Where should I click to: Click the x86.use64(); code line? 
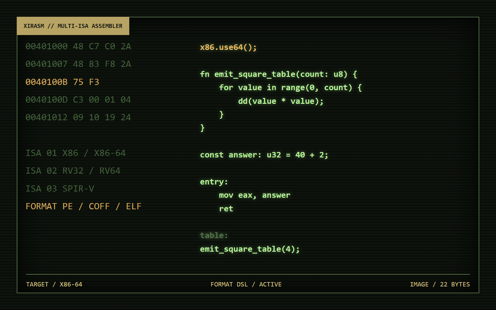[228, 47]
